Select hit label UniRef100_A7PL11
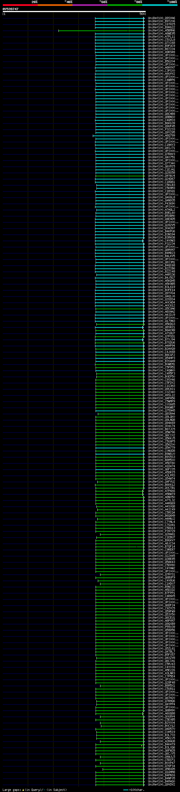The image size is (180, 792). 161,37
